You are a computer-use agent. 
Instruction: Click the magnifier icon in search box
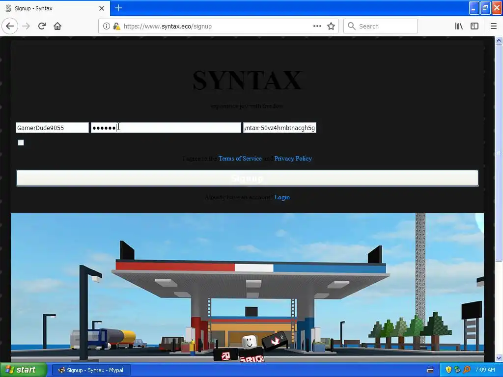[x=352, y=26]
